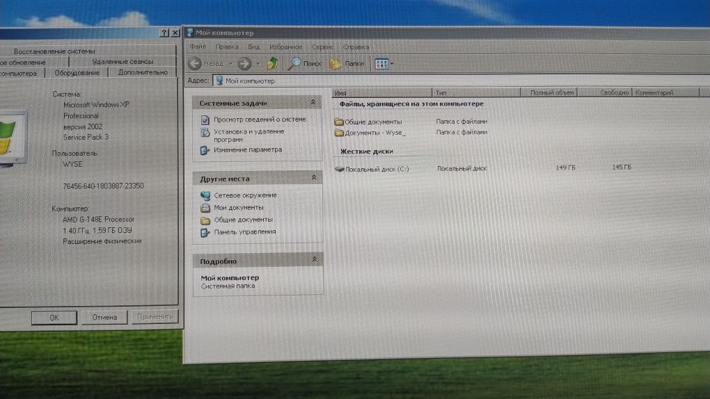The image size is (710, 399).
Task: Collapse the Системные задачи panel
Action: pos(313,103)
